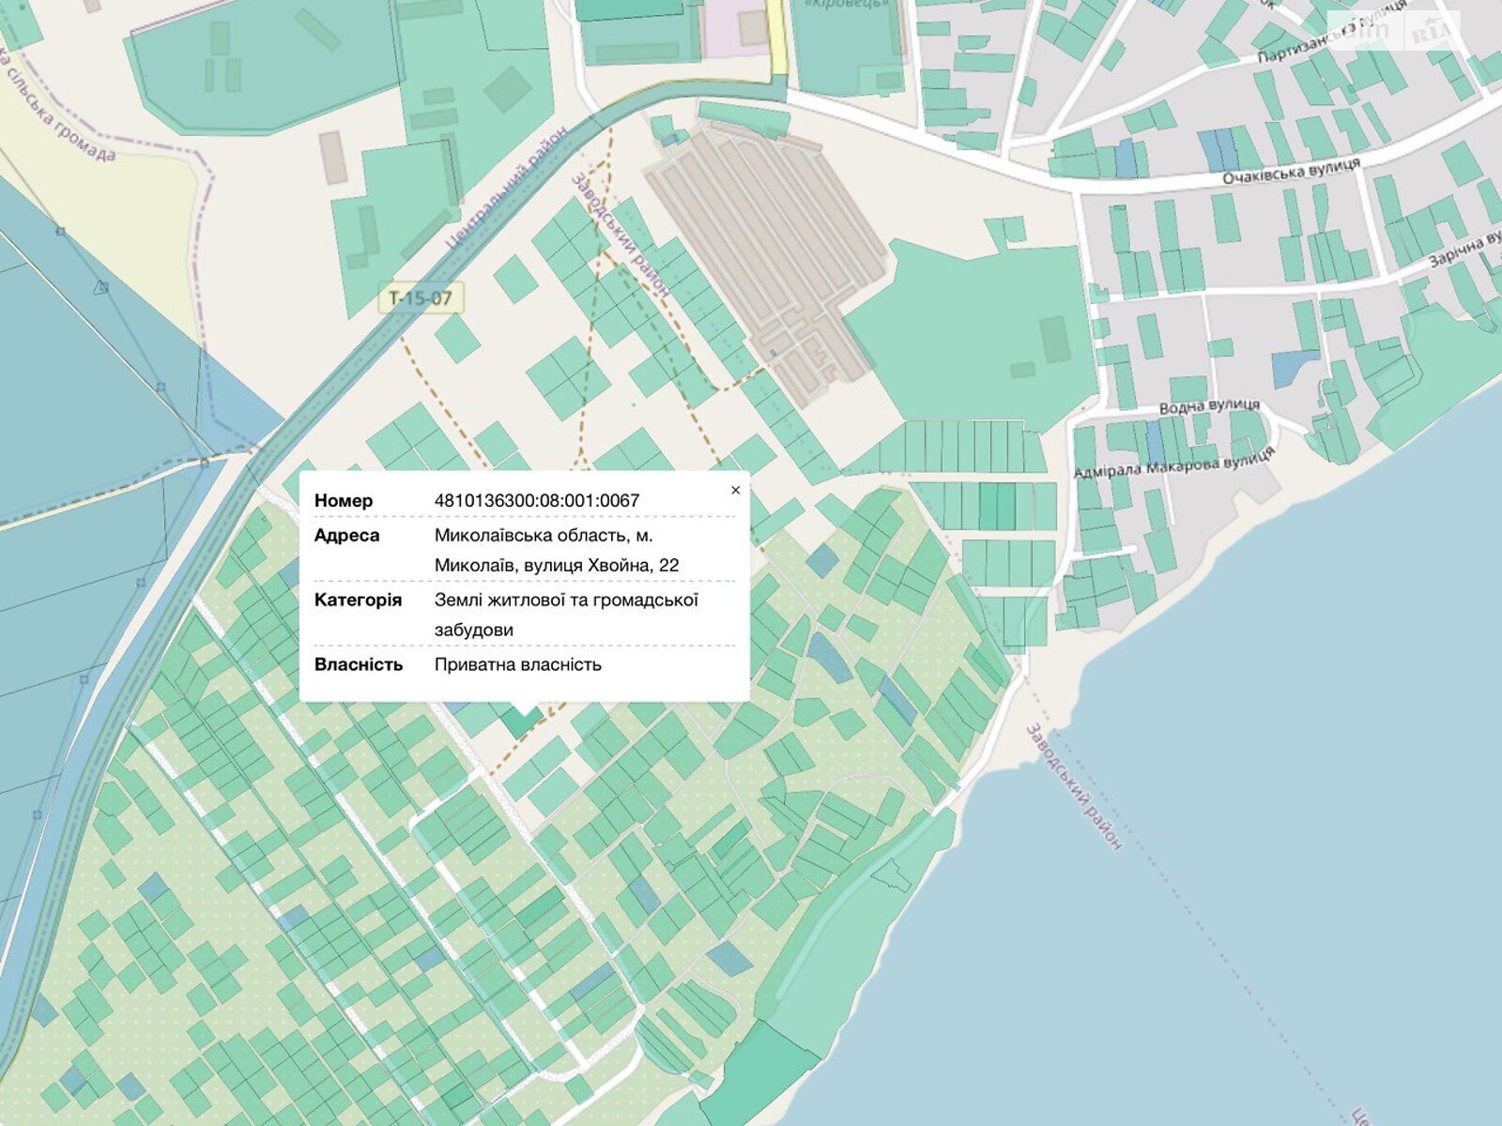Click 'Водна вулиця' street label

1209,405
